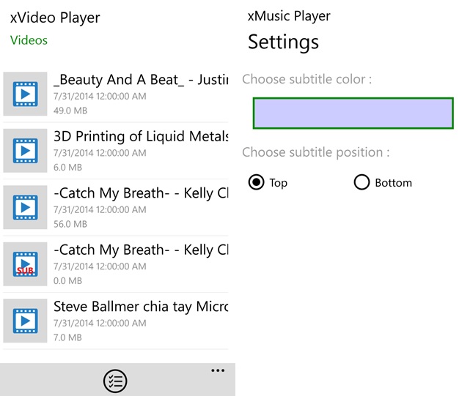The height and width of the screenshot is (396, 470).
Task: Open the subtitle color picker box
Action: (x=353, y=113)
